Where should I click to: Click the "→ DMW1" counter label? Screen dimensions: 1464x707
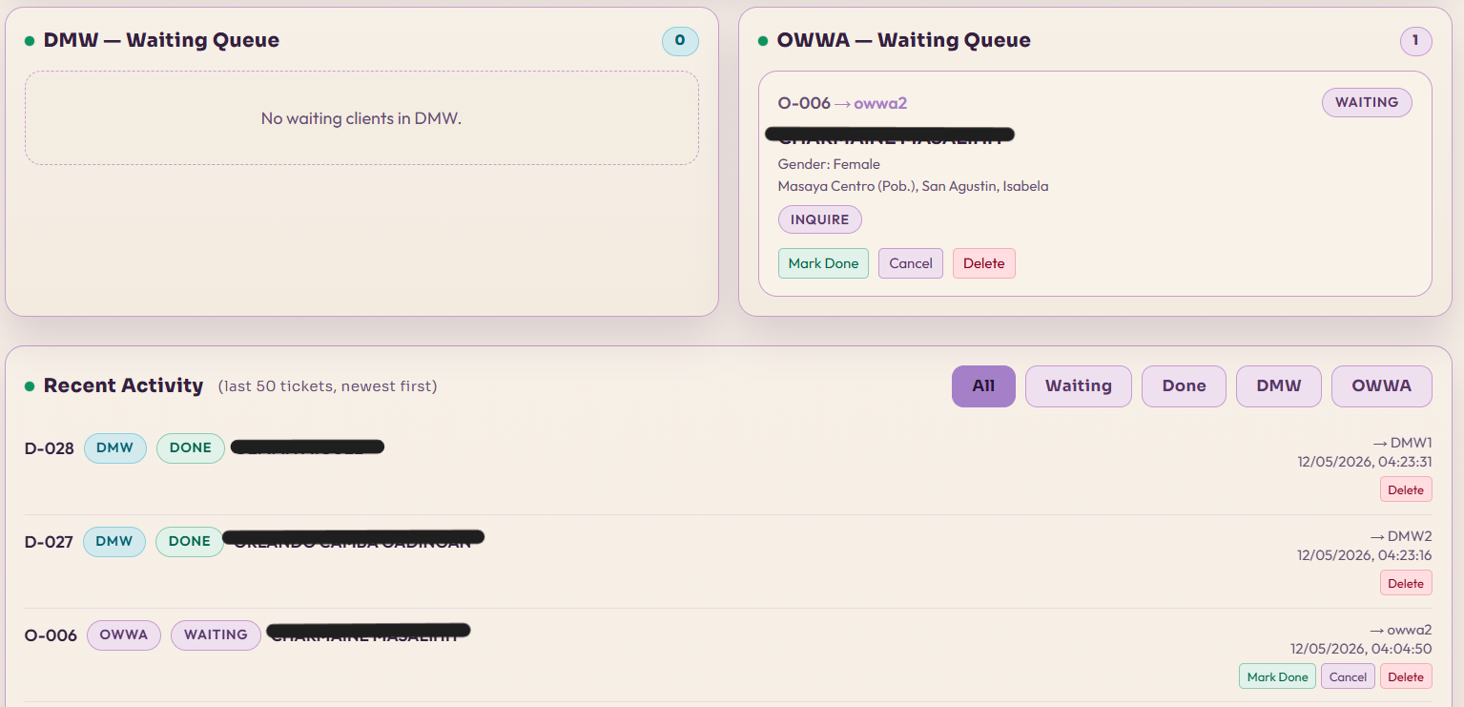pyautogui.click(x=1402, y=443)
